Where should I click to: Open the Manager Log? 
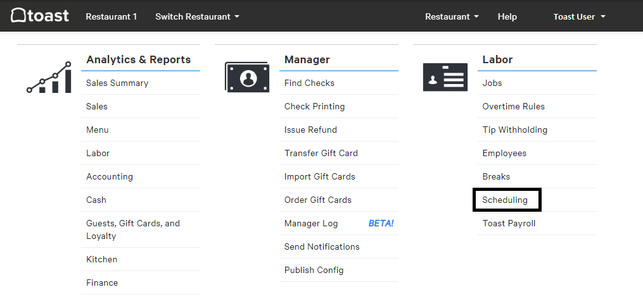[x=311, y=223]
